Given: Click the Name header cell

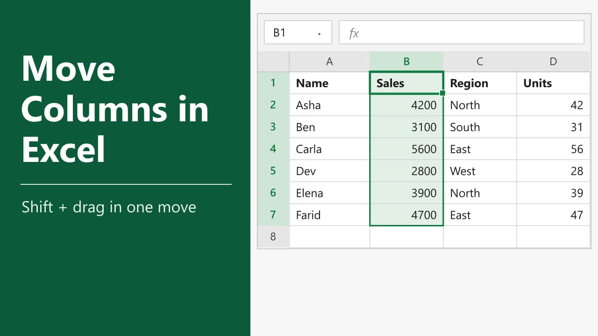Looking at the screenshot, I should [329, 83].
